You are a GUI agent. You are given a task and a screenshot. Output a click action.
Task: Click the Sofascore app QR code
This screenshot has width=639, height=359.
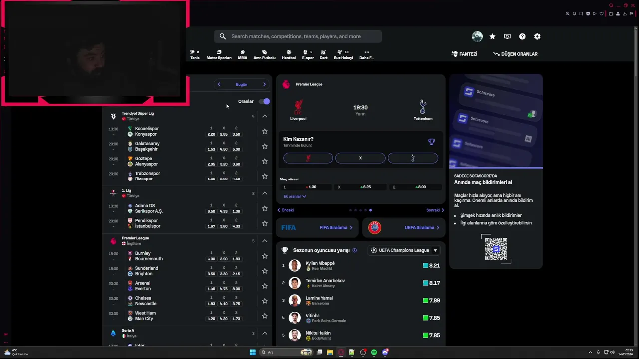pos(496,249)
